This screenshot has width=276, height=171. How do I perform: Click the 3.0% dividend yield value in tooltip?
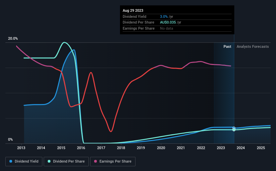pyautogui.click(x=164, y=16)
